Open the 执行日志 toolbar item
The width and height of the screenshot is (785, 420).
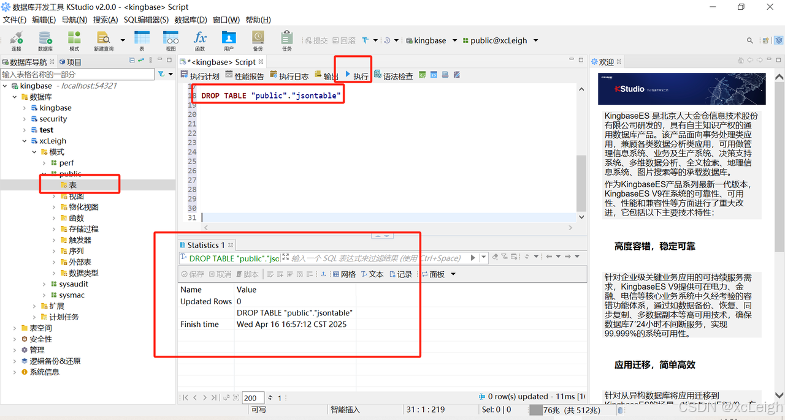289,76
